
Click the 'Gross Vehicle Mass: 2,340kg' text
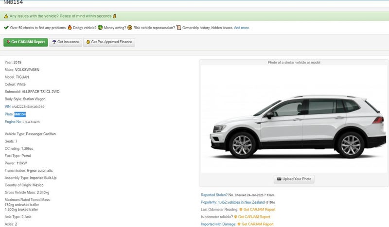[27, 193]
